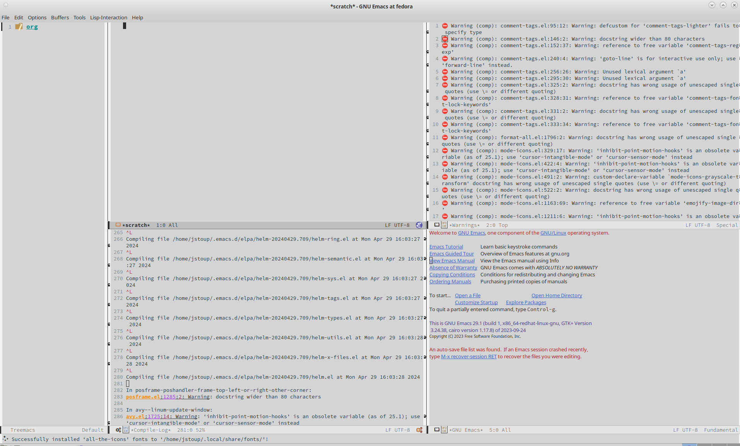Click the *scratch* buffer name in mode line
The height and width of the screenshot is (446, 740).
pyautogui.click(x=136, y=225)
